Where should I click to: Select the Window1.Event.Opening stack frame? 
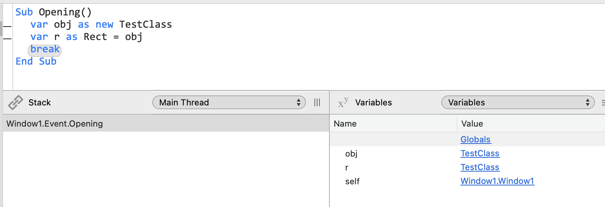click(x=166, y=124)
